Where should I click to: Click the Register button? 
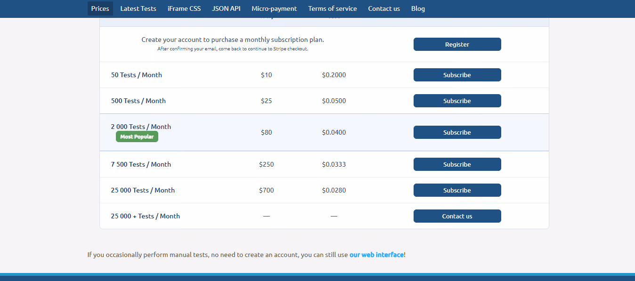click(457, 44)
